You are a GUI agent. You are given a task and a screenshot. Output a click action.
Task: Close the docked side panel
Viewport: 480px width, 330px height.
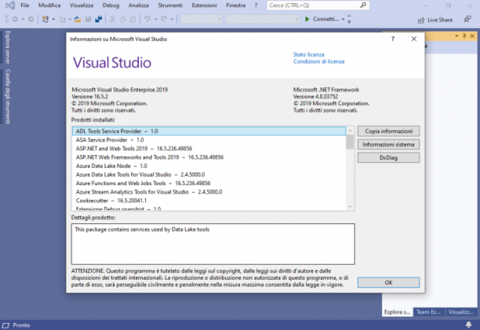point(472,36)
